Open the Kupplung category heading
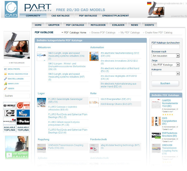The width and height of the screenshot is (187, 171). 43,139
